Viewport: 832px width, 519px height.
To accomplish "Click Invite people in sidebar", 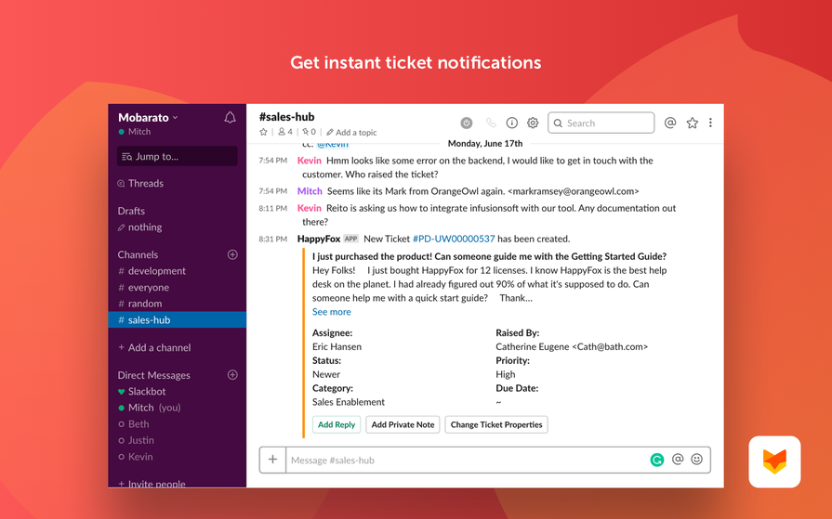I will click(152, 484).
